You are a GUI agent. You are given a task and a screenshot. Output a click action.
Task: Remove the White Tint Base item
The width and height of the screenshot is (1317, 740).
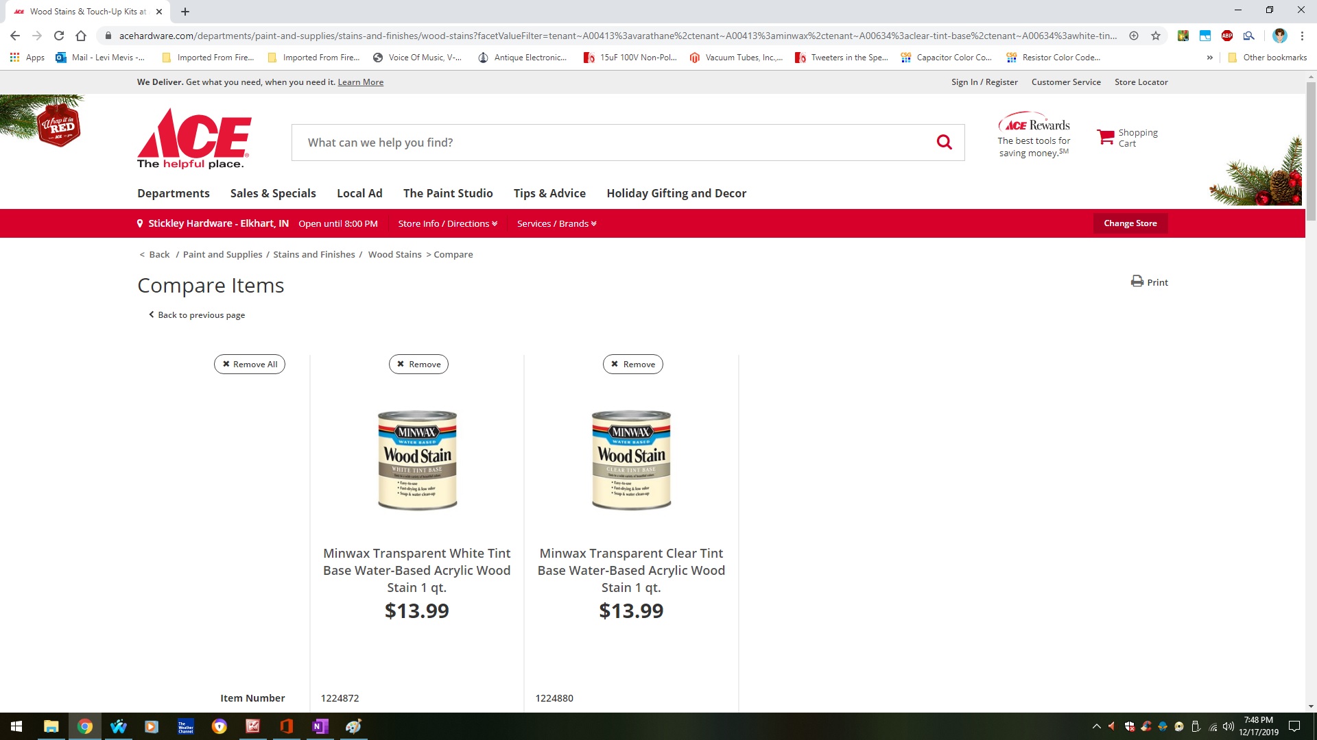pyautogui.click(x=418, y=364)
